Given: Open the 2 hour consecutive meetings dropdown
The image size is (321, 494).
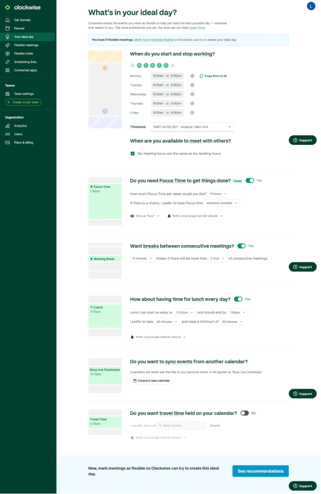Looking at the screenshot, I should [218, 259].
